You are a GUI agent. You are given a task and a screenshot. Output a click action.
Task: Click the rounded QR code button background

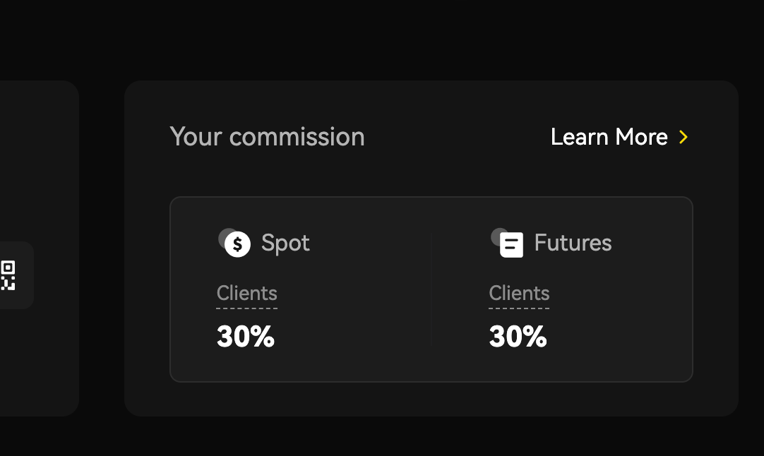(x=25, y=296)
